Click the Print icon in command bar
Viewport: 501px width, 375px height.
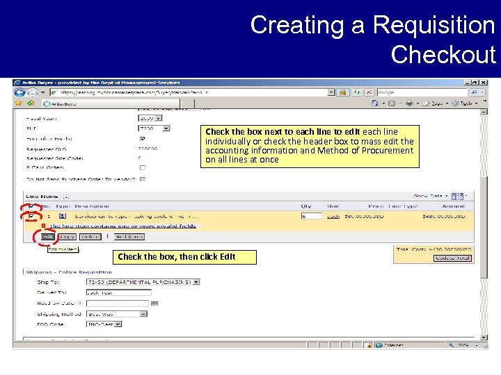pyautogui.click(x=409, y=103)
